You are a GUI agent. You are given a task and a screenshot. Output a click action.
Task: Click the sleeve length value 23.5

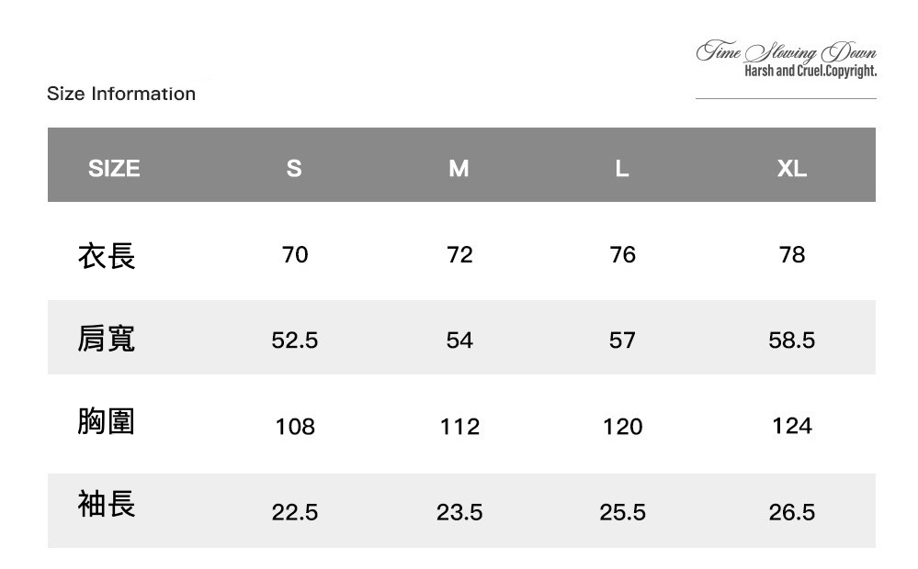pos(459,512)
